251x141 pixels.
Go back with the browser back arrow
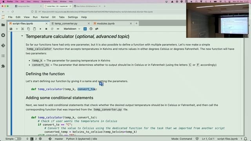(3, 12)
